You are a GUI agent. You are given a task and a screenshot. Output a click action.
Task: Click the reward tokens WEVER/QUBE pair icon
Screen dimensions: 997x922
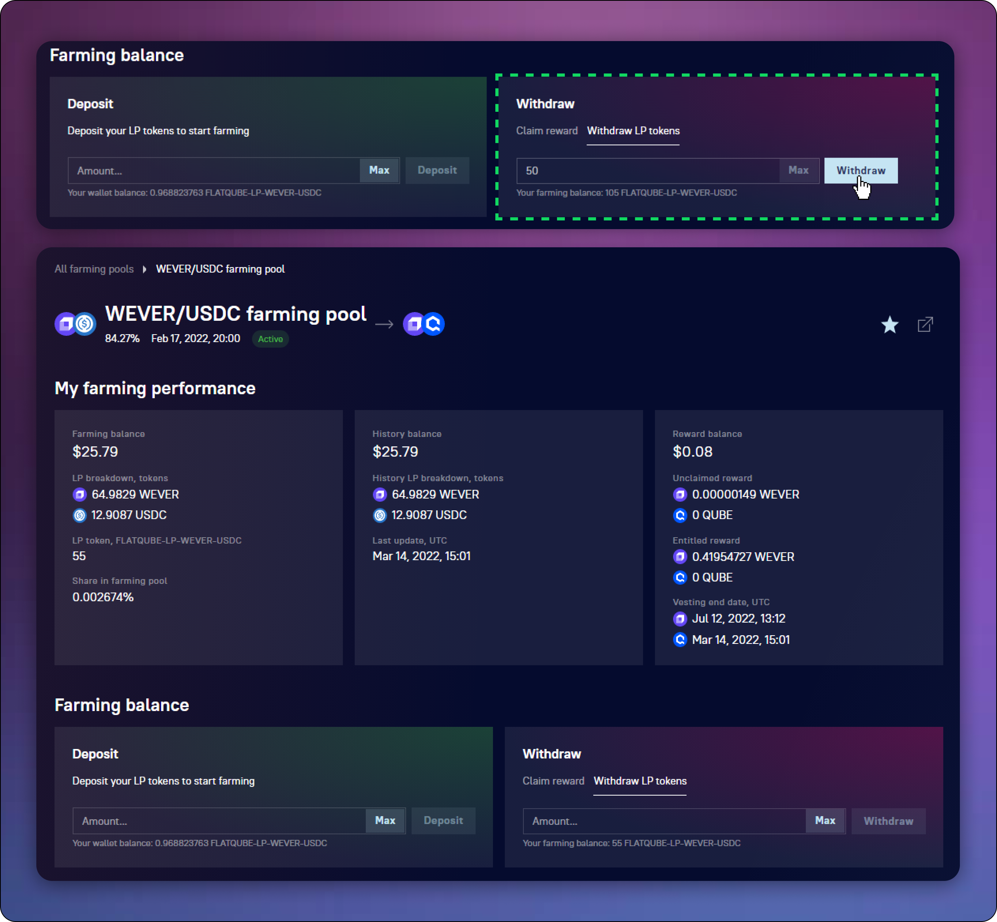coord(424,324)
